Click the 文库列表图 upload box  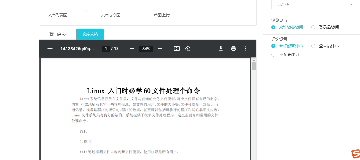tap(67, 5)
